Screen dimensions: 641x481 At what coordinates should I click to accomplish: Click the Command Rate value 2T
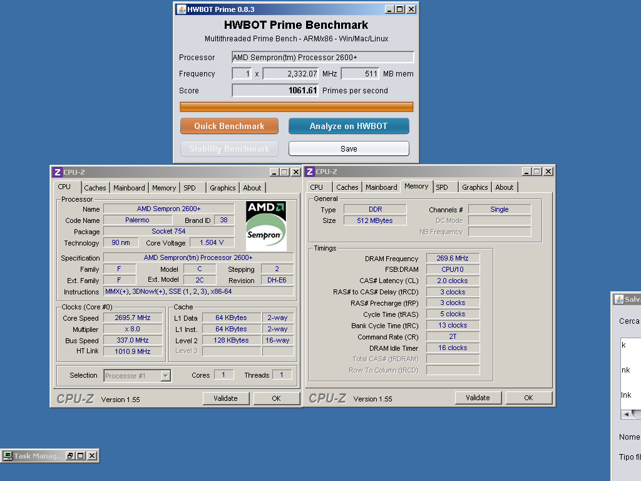[453, 336]
